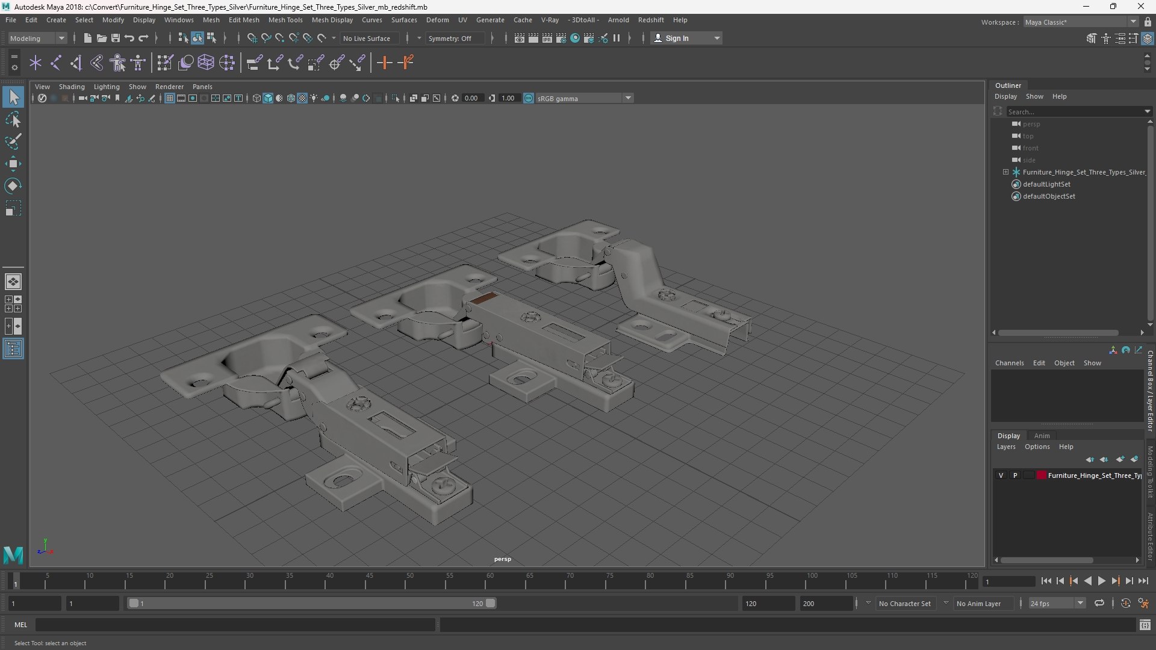
Task: Open the Script Editor icon
Action: pos(1145,625)
